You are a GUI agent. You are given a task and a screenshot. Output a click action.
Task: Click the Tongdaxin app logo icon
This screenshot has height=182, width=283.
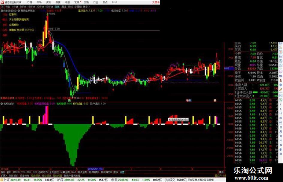(2, 2)
